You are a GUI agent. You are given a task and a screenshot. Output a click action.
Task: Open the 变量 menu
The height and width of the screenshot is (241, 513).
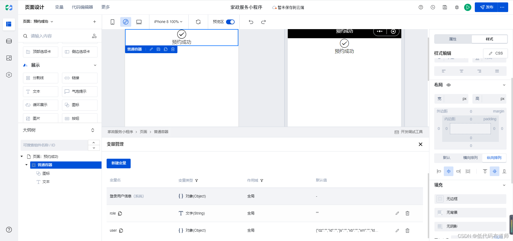point(59,7)
